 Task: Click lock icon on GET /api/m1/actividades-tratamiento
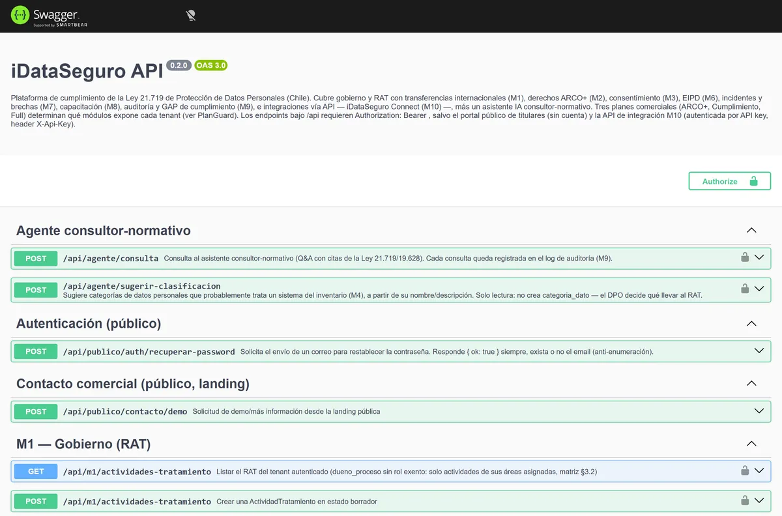coord(745,470)
